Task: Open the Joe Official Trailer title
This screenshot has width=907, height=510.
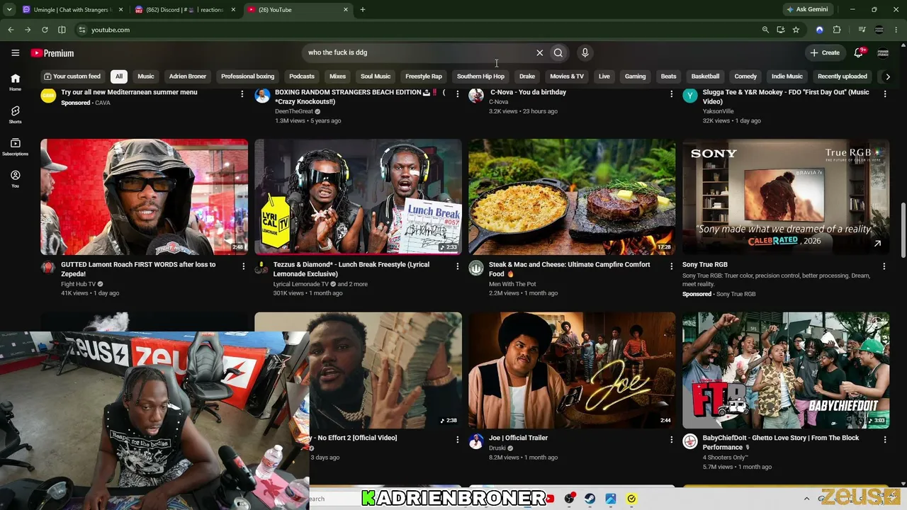Action: (518, 438)
